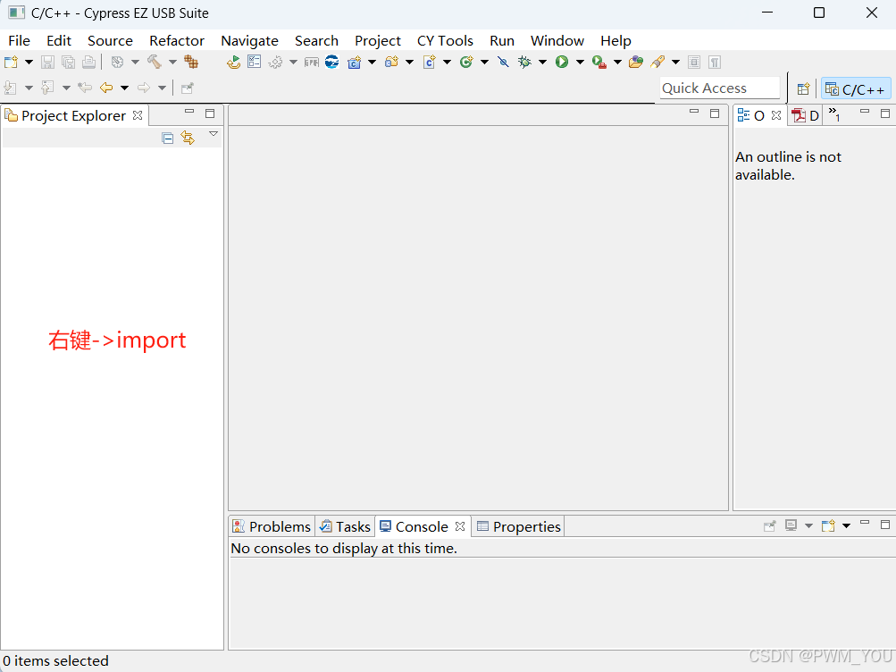Toggle Link with Editor in Project Explorer
The height and width of the screenshot is (672, 896).
coord(188,138)
